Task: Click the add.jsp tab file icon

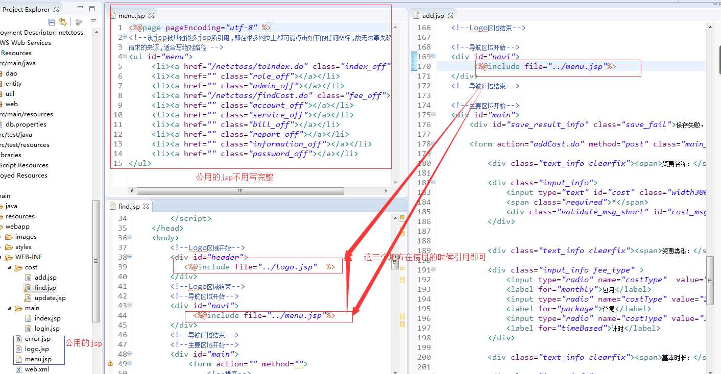Action: click(417, 16)
